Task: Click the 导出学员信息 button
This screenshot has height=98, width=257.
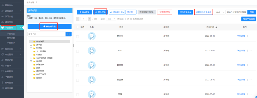Action: point(249,19)
